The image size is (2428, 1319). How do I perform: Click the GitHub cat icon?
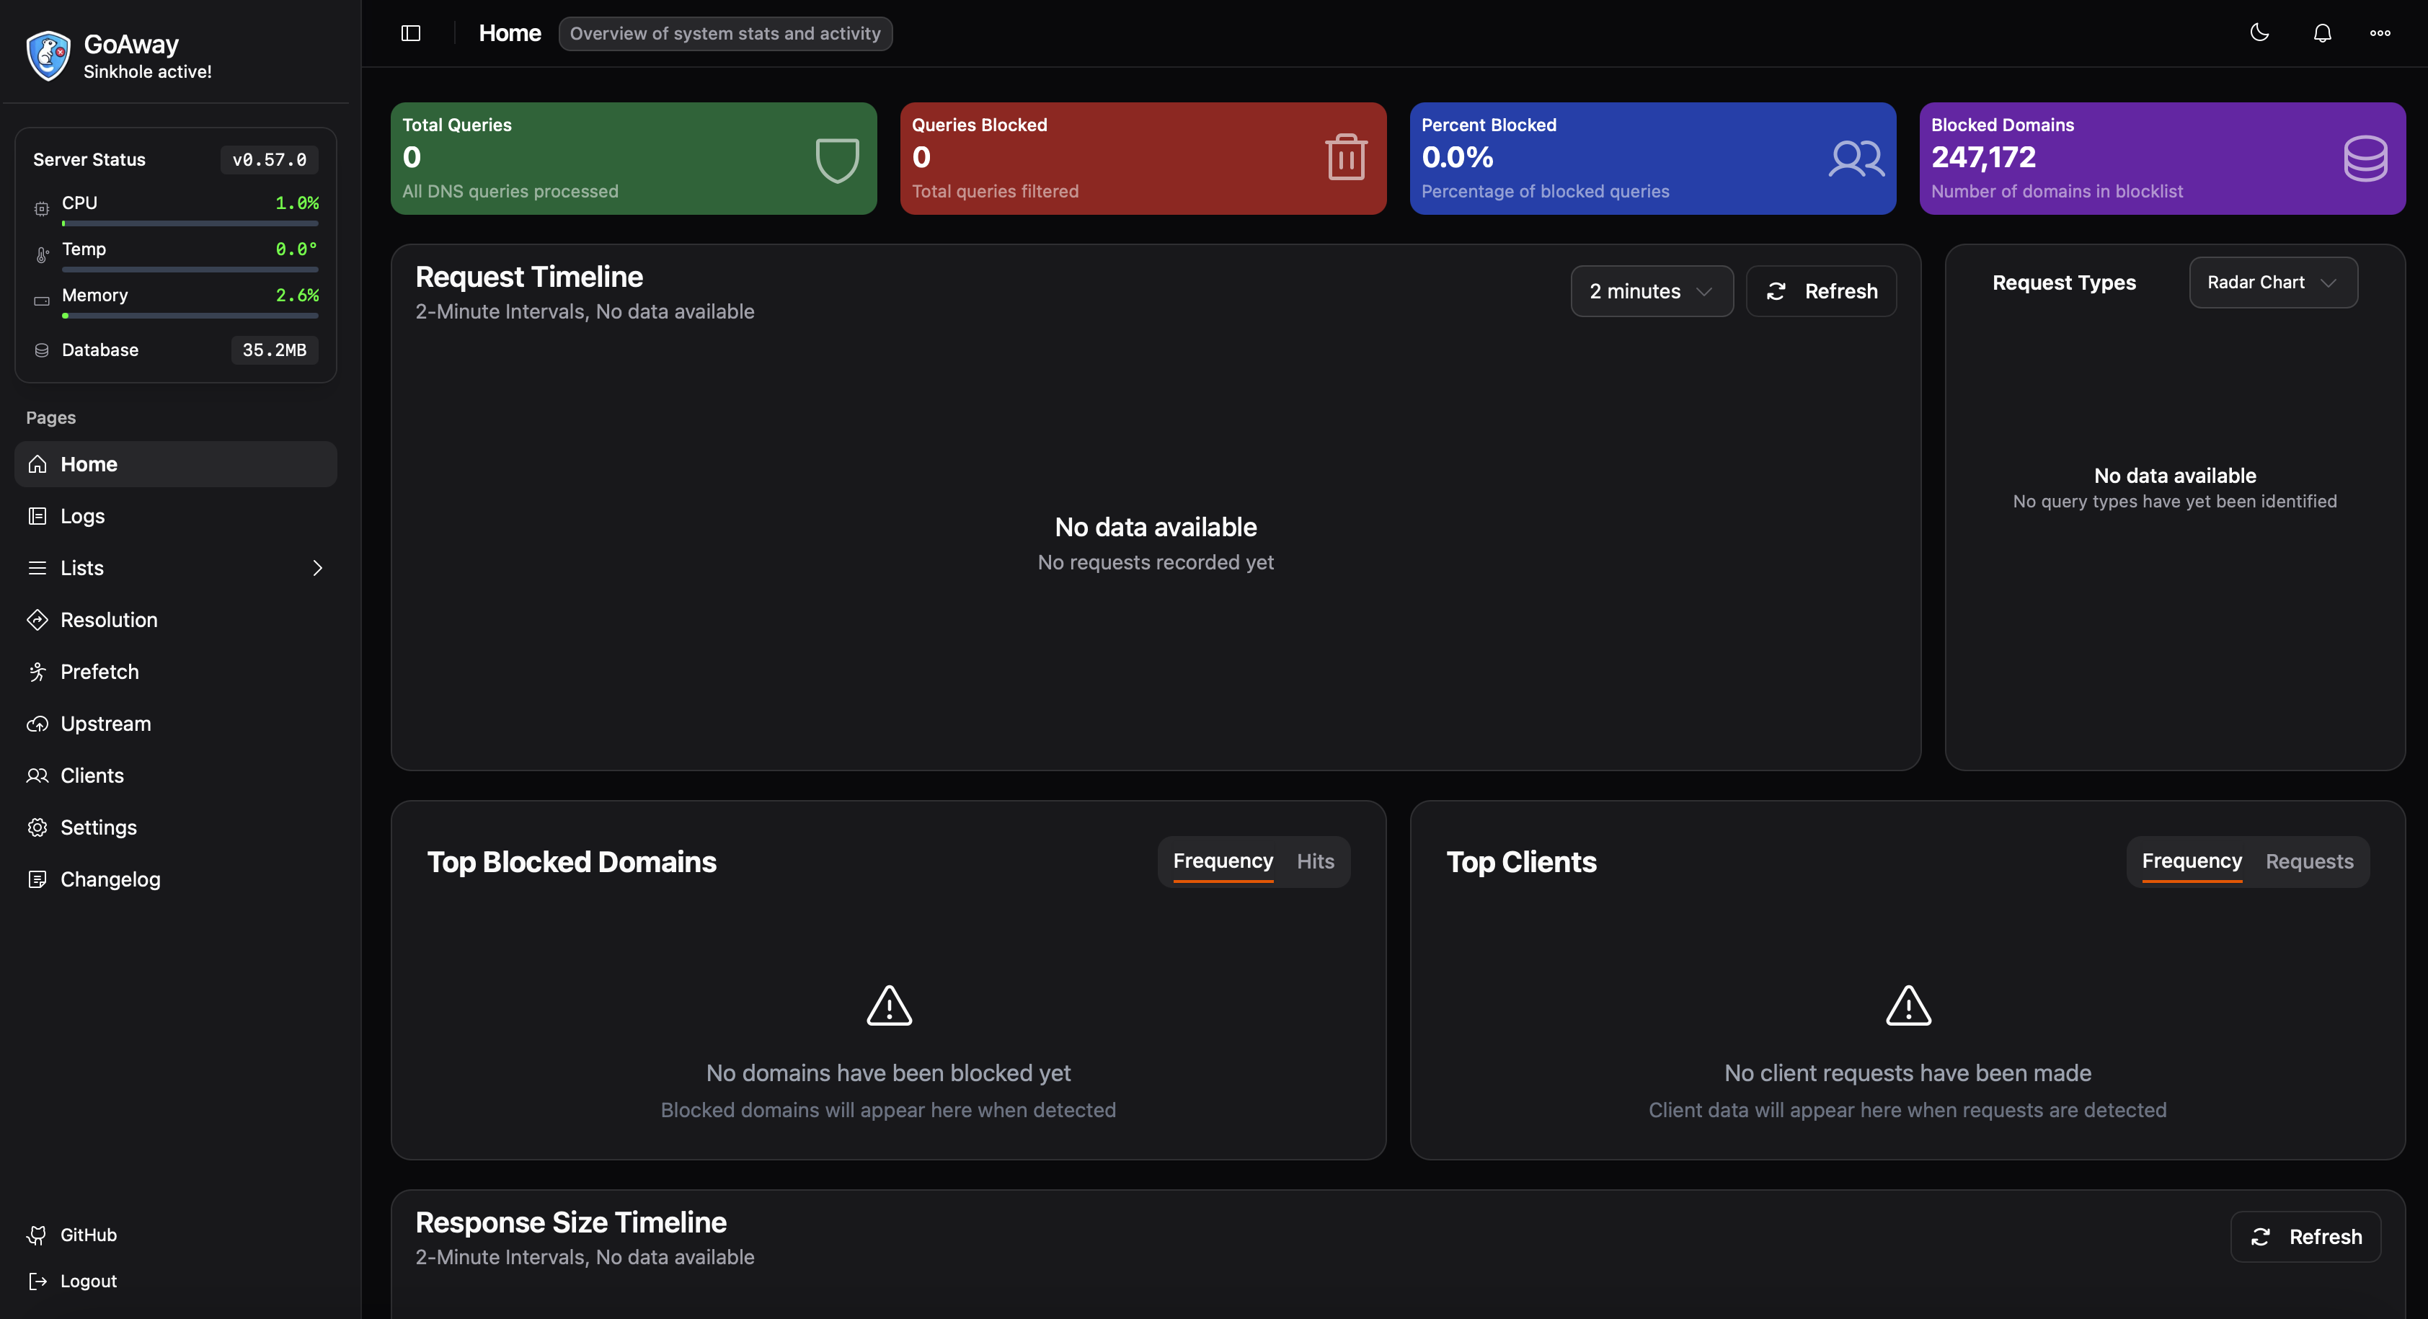tap(37, 1235)
